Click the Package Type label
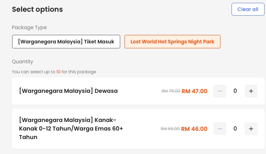Viewport: 266px width, 154px height. (x=29, y=27)
